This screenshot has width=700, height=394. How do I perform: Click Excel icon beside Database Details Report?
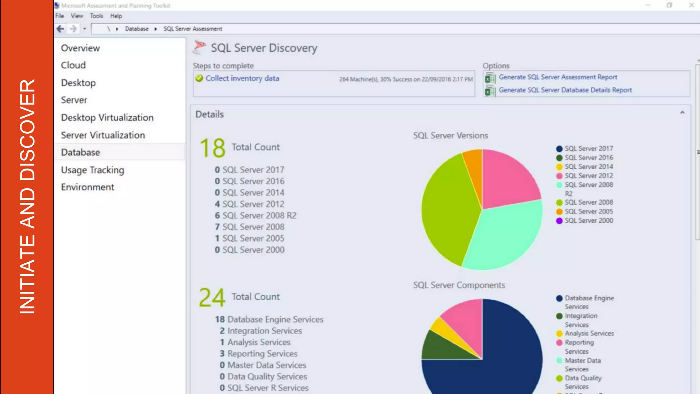coord(490,91)
